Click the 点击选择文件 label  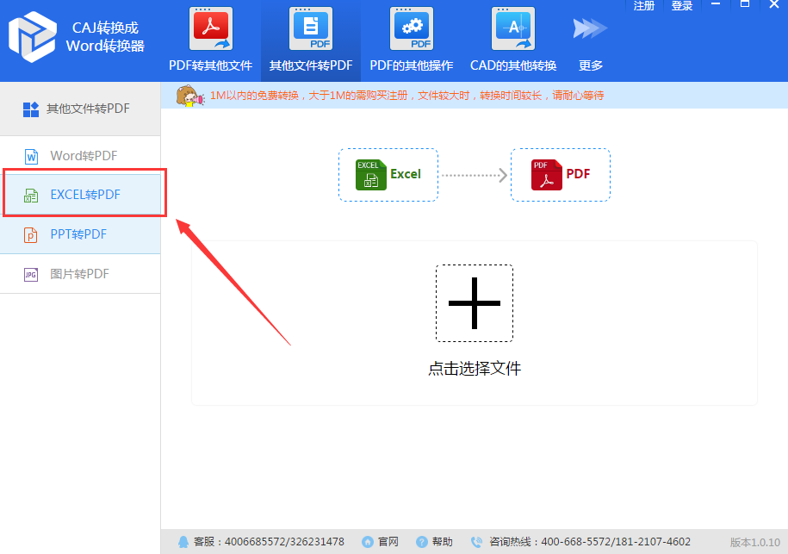tap(475, 369)
